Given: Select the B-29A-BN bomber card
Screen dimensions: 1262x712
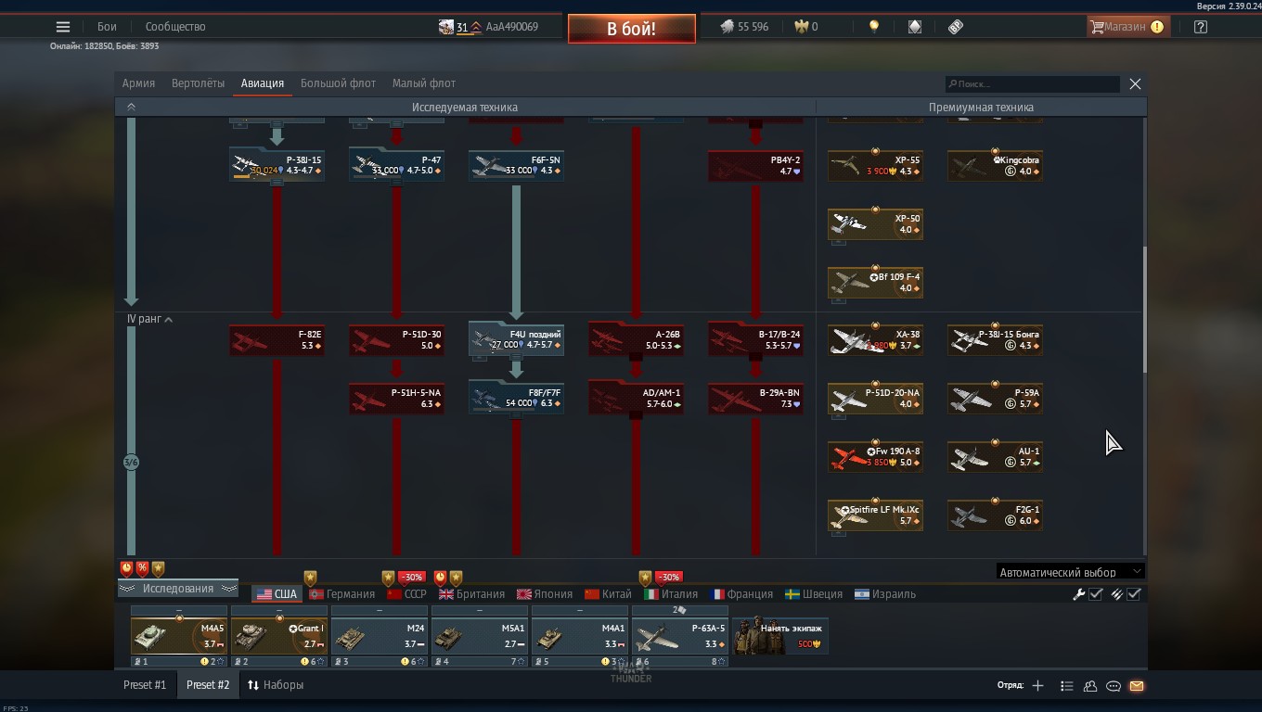Looking at the screenshot, I should click(x=755, y=399).
